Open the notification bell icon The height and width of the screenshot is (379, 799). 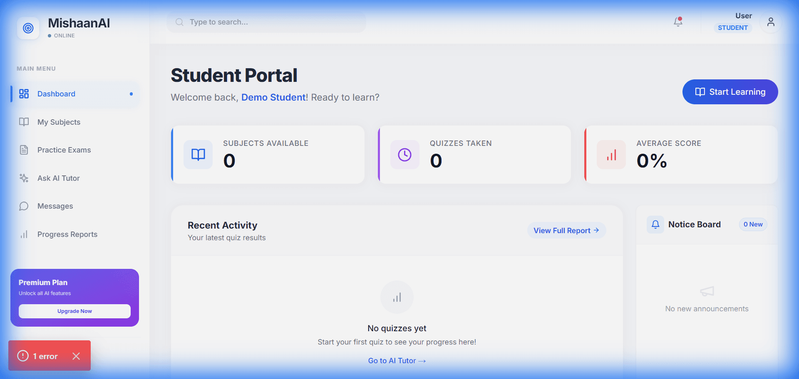point(677,22)
